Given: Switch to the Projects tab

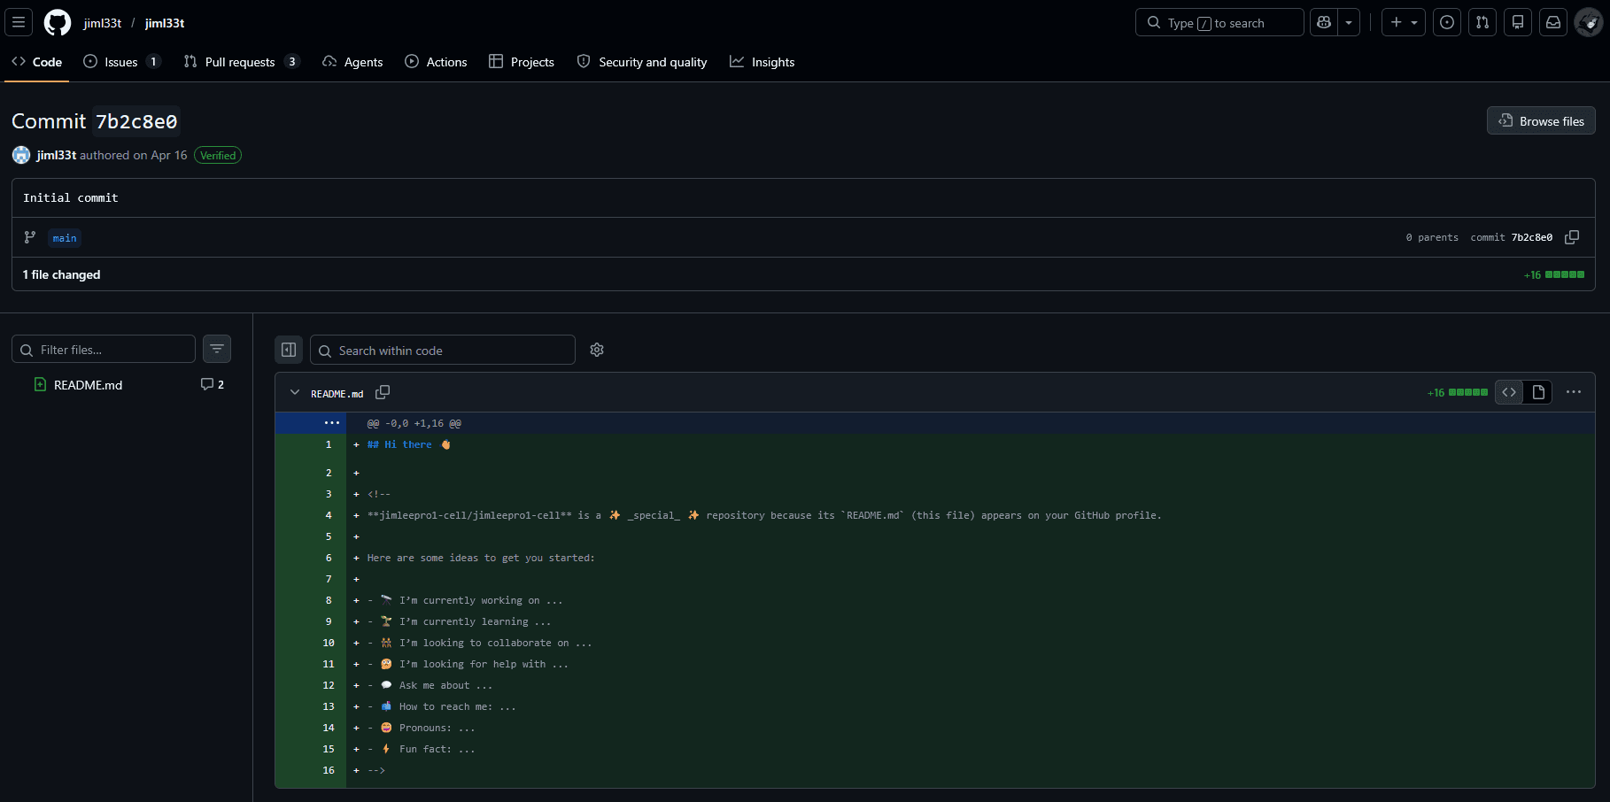Looking at the screenshot, I should [522, 62].
